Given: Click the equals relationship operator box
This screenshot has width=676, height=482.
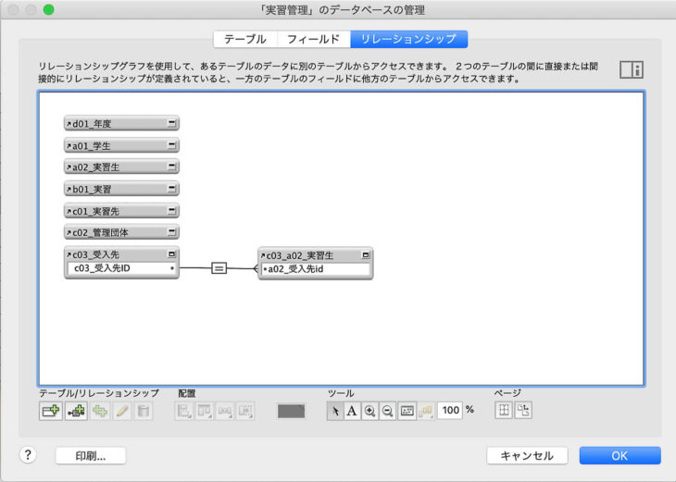Looking at the screenshot, I should click(219, 268).
